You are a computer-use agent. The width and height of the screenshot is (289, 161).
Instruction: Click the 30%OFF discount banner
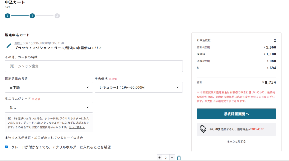click(x=236, y=129)
